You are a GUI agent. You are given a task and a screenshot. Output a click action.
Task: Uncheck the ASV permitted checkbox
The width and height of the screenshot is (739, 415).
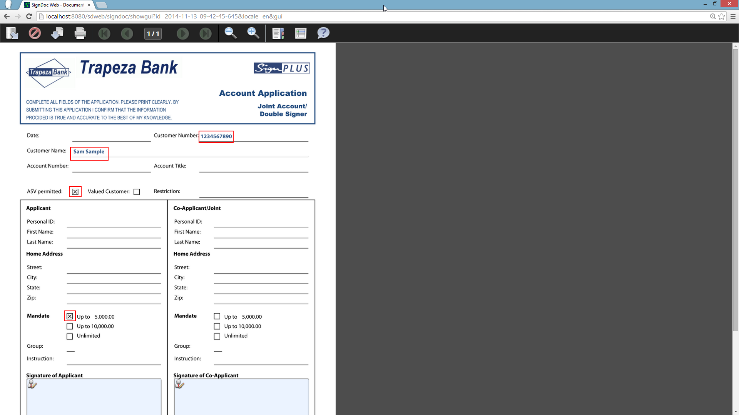75,192
